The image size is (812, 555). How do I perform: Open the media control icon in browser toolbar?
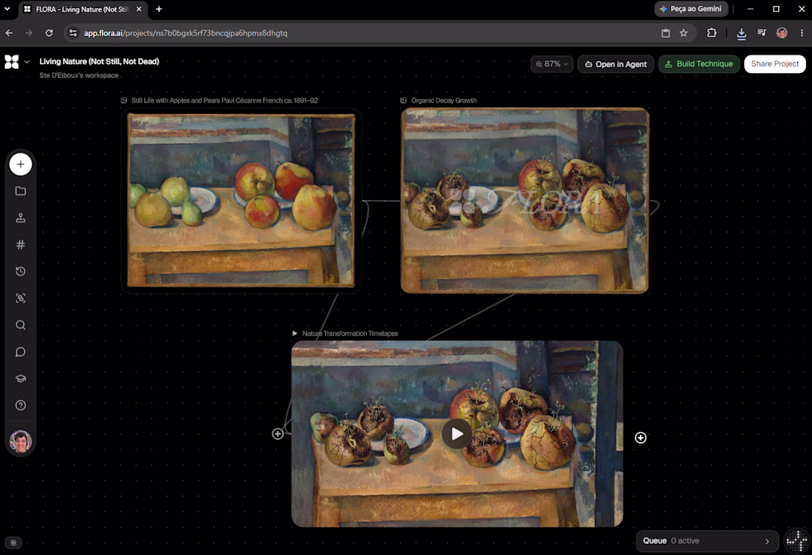click(762, 33)
